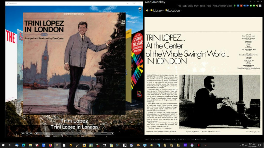Open the guitar app icon on the taskbar
Screen dimensions: 264x148
point(77,145)
